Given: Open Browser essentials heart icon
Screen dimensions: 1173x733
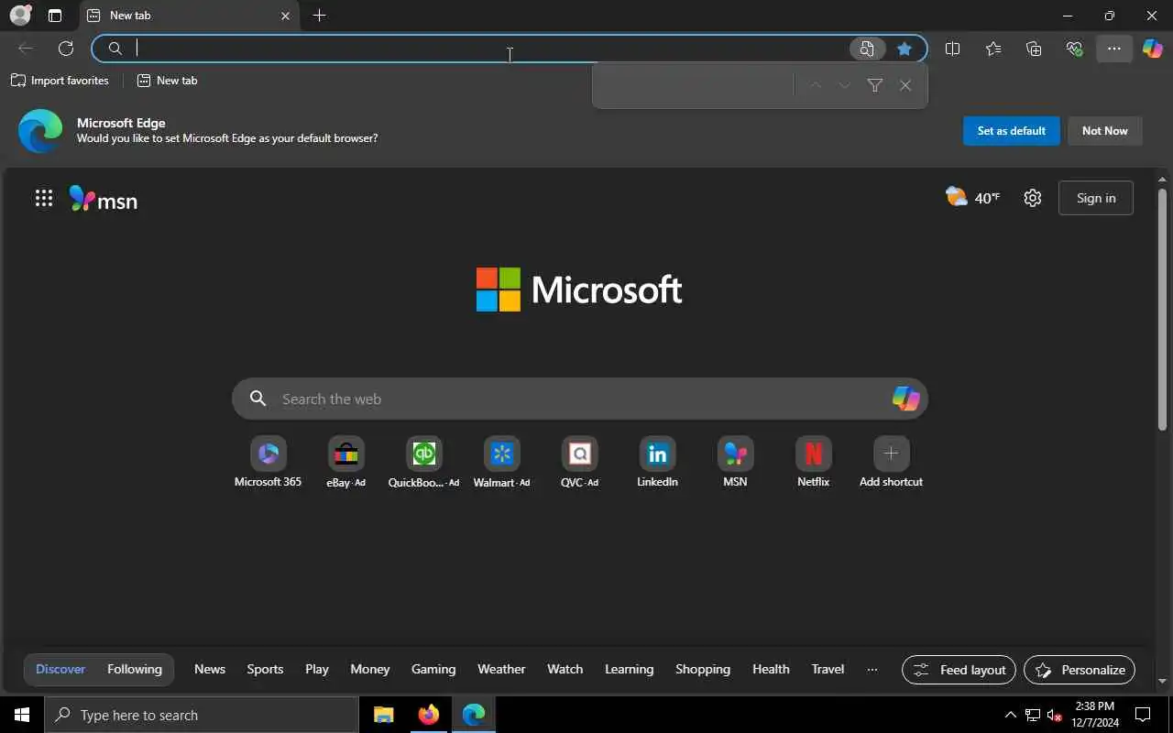Looking at the screenshot, I should coord(1074,49).
